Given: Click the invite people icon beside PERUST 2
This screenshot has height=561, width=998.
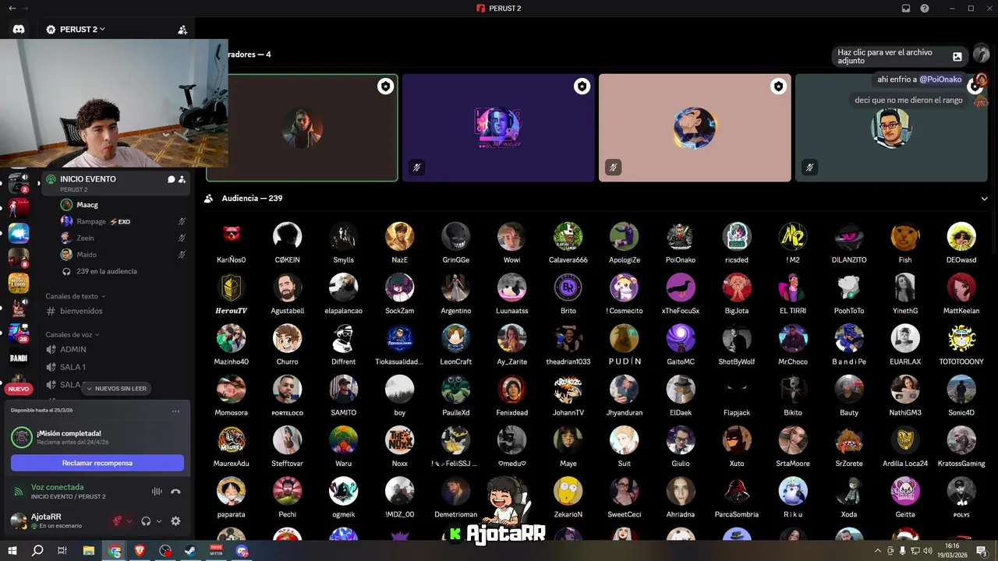Looking at the screenshot, I should [182, 30].
